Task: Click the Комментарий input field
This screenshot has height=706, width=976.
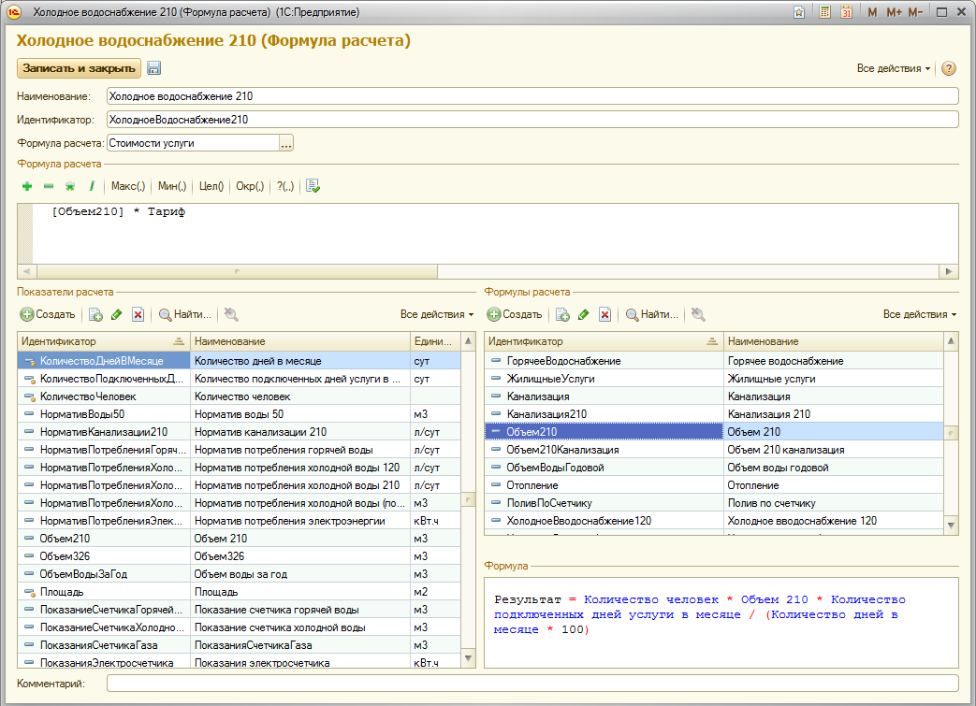Action: (x=532, y=684)
